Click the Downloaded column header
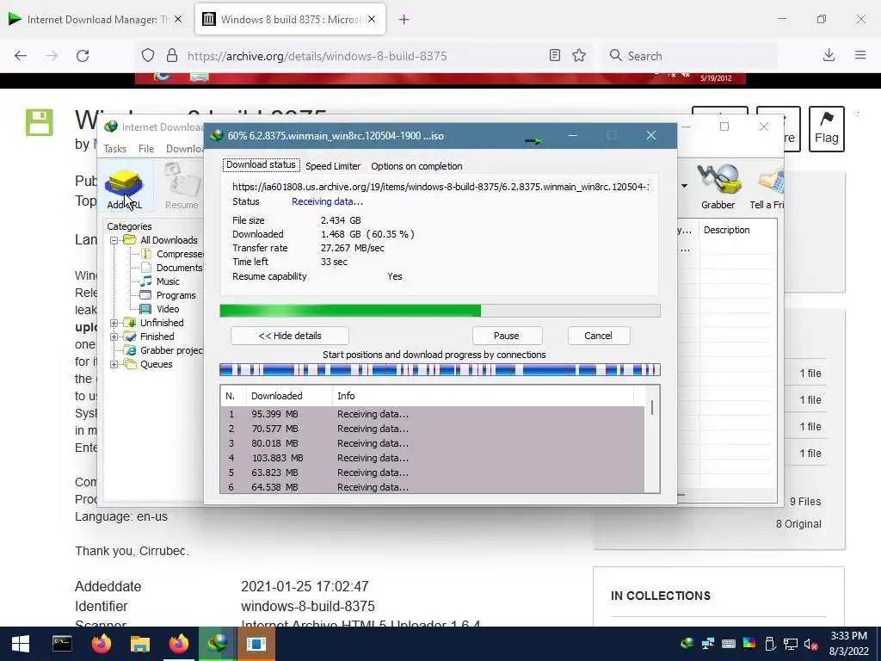Viewport: 881px width, 661px height. pyautogui.click(x=289, y=396)
